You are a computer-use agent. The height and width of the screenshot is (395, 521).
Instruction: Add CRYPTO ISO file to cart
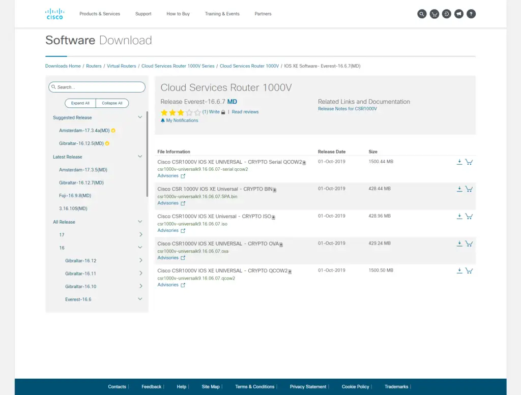coord(469,216)
